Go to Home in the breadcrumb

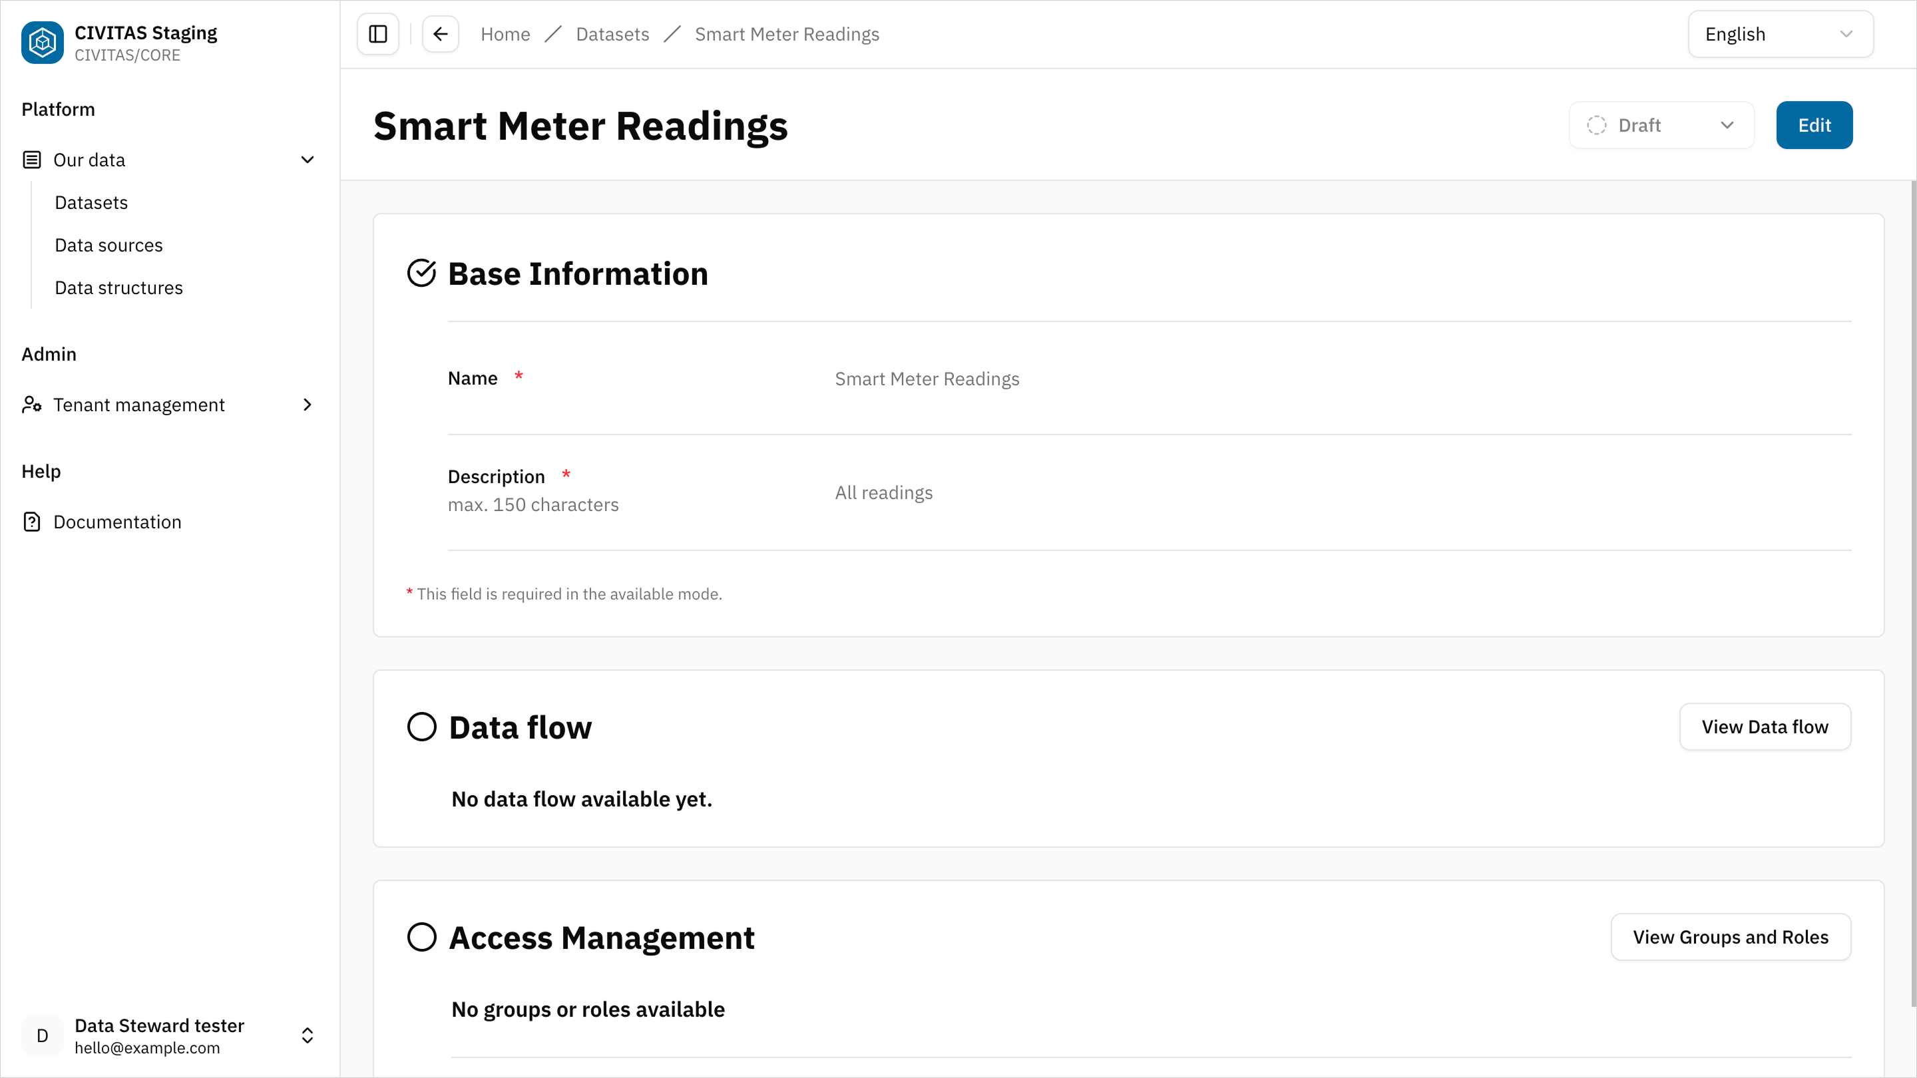click(505, 34)
